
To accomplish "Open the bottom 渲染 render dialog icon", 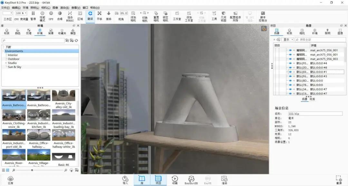I will point(224,180).
